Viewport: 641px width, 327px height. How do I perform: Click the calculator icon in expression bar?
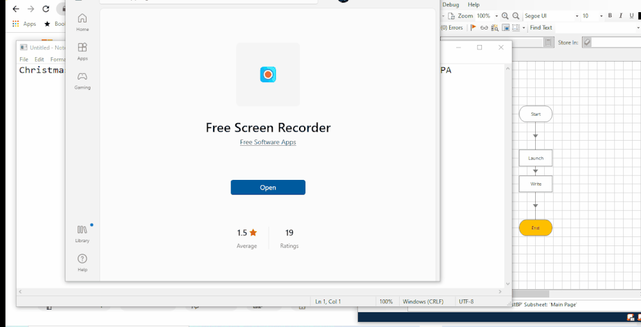549,42
